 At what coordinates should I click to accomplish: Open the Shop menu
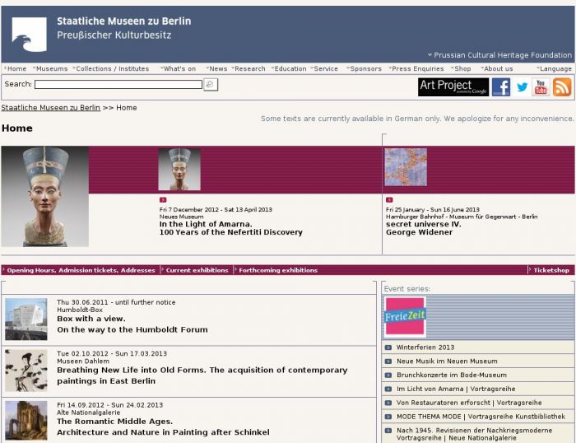tap(461, 68)
